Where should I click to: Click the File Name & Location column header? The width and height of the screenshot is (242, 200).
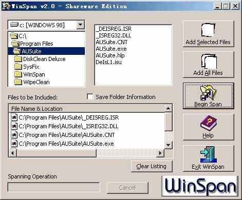point(87,109)
